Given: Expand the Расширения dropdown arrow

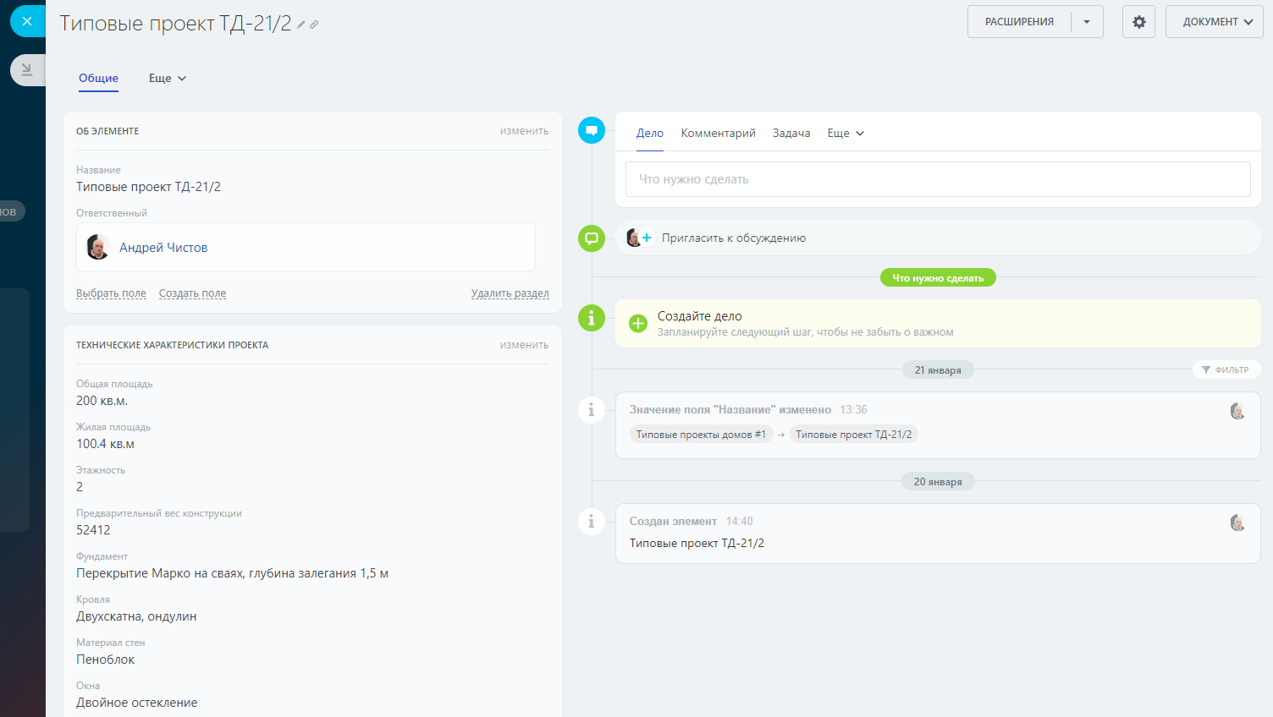Looking at the screenshot, I should 1087,22.
